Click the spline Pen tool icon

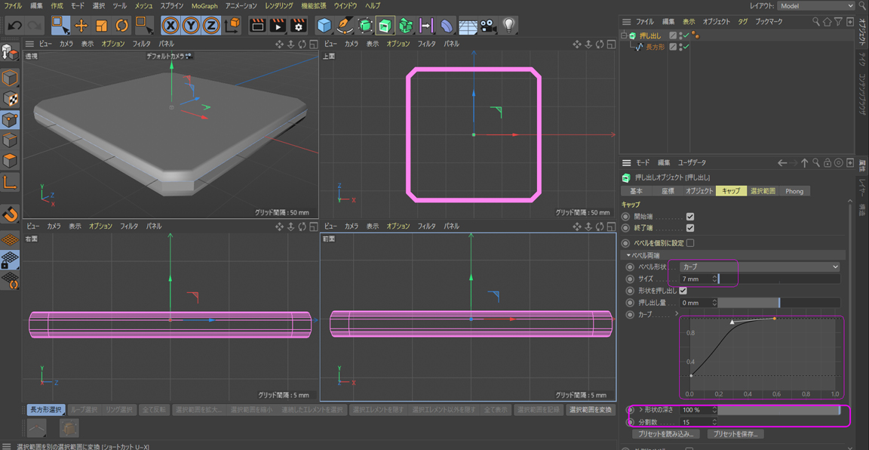pyautogui.click(x=345, y=26)
